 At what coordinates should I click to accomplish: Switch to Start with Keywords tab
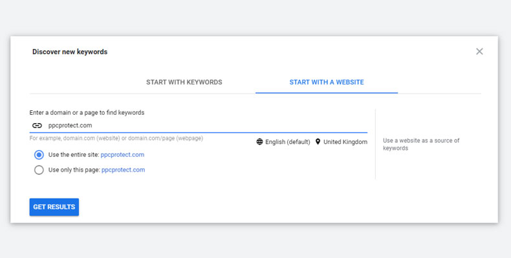coord(184,83)
